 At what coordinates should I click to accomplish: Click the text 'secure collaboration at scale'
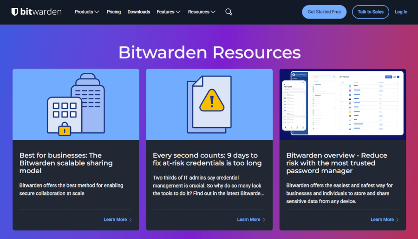(x=52, y=194)
